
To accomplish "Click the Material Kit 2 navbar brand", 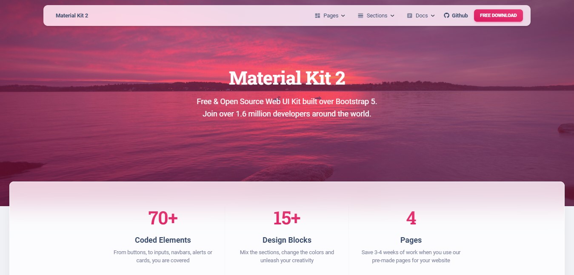I will [x=72, y=16].
